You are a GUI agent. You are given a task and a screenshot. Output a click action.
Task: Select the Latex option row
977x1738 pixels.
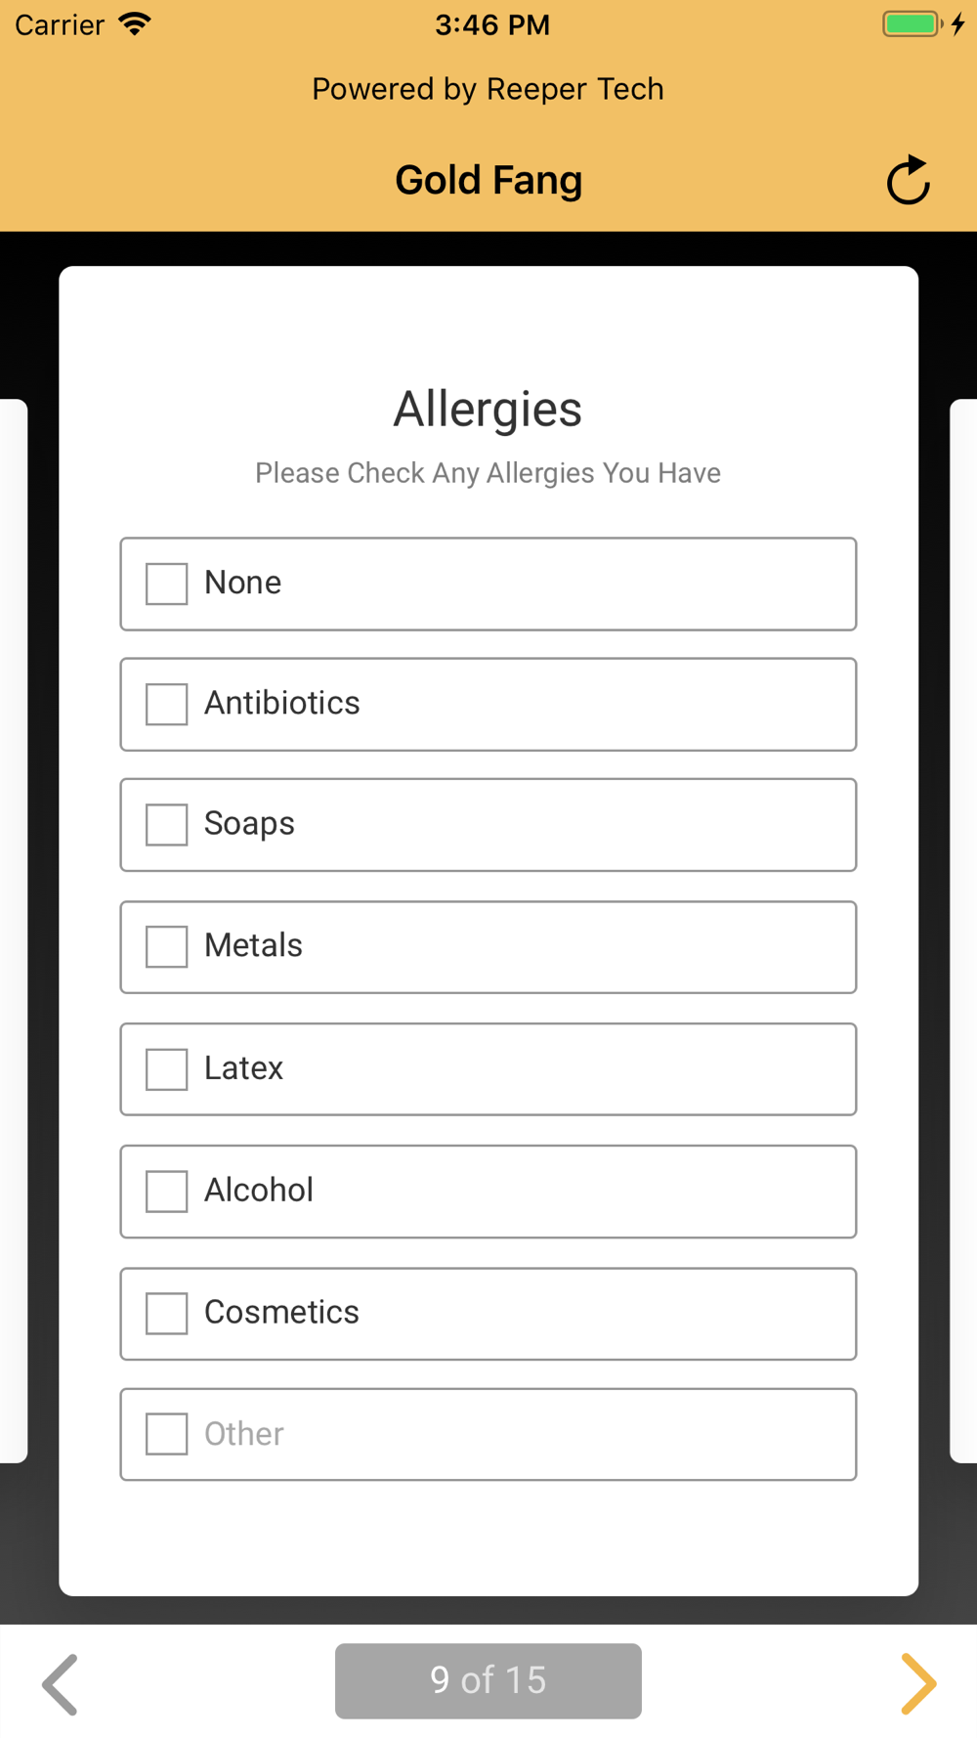488,1068
